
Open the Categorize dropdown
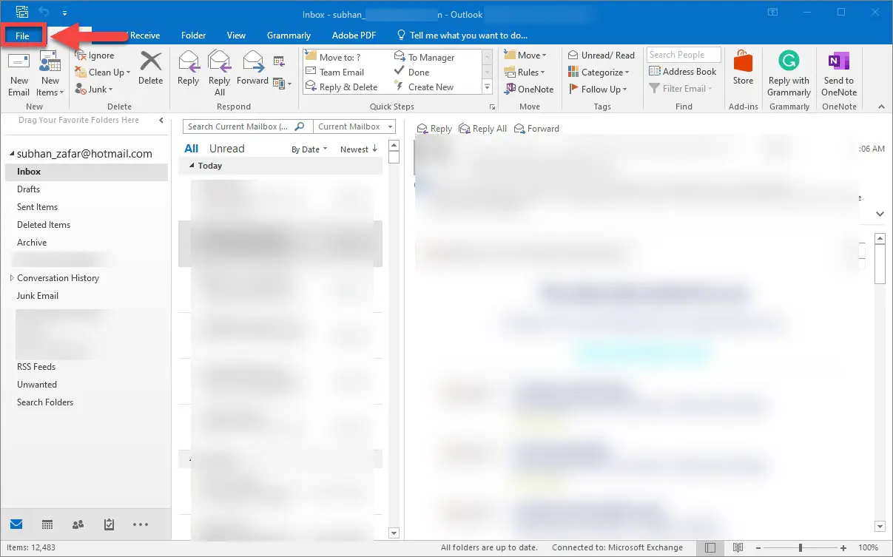click(x=599, y=72)
